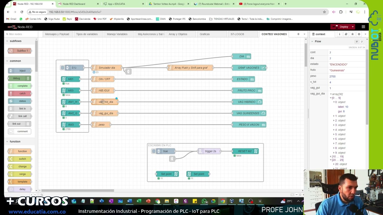383x215 pixels.
Task: Refresh the Flow context data
Action: coord(362,42)
